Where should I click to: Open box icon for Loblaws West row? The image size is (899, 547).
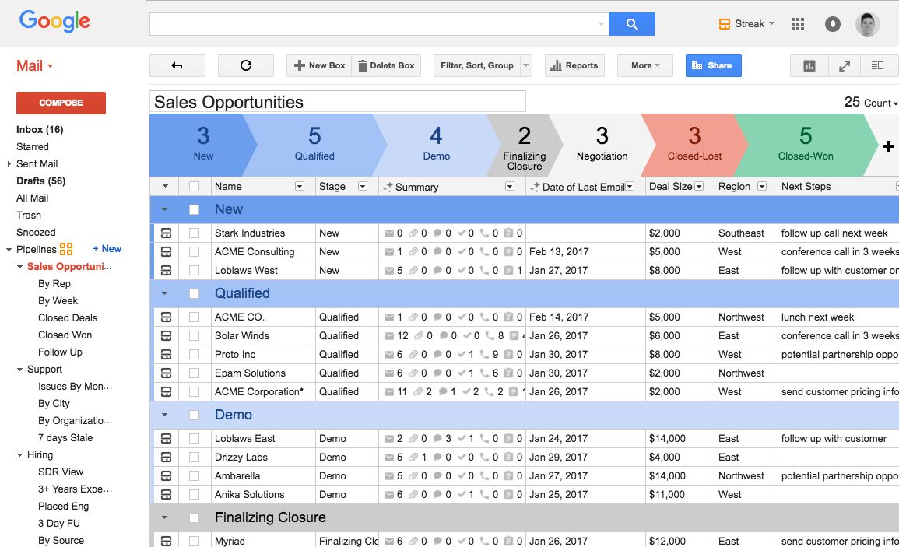[x=167, y=270]
